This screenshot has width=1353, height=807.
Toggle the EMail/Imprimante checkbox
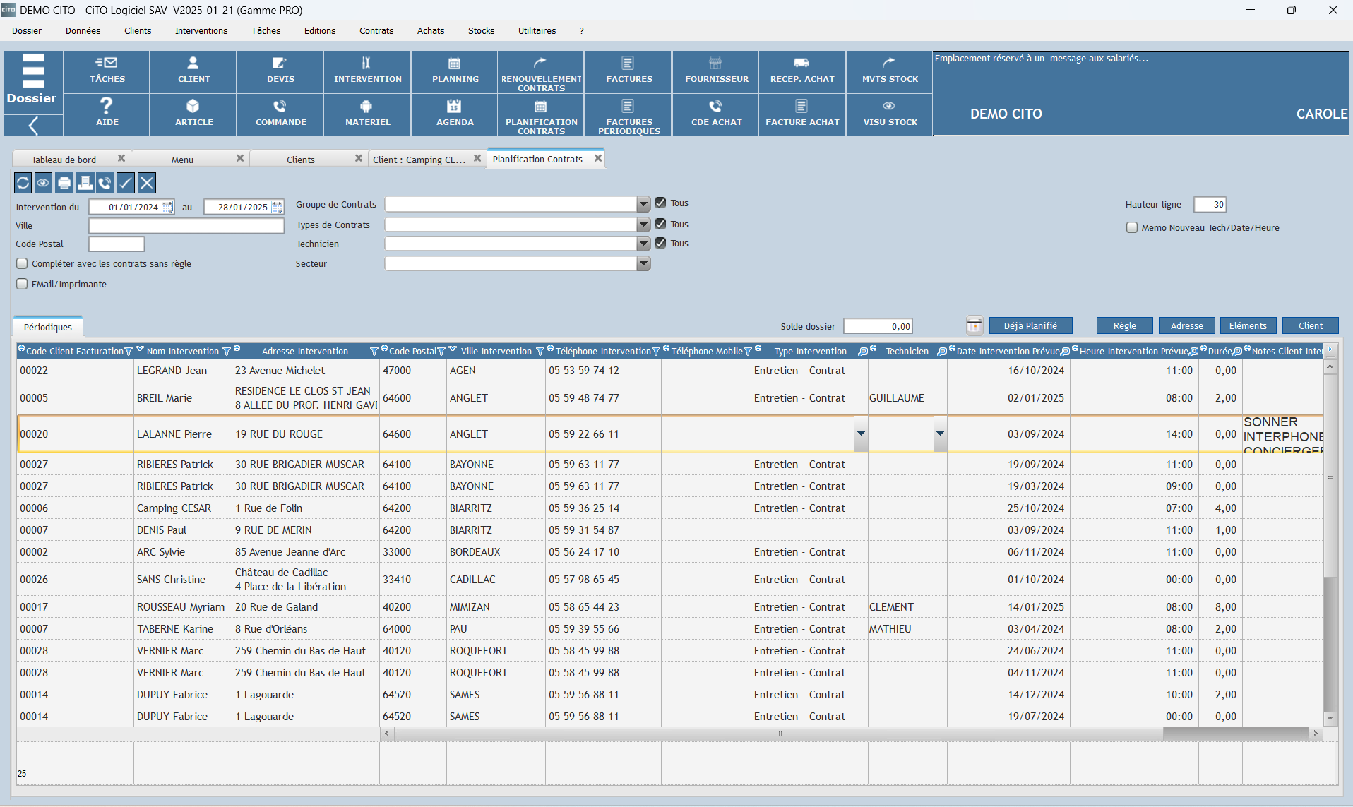click(x=23, y=284)
